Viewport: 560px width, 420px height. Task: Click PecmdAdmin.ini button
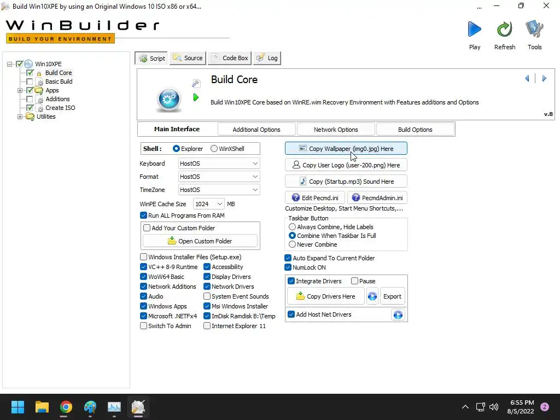[377, 198]
